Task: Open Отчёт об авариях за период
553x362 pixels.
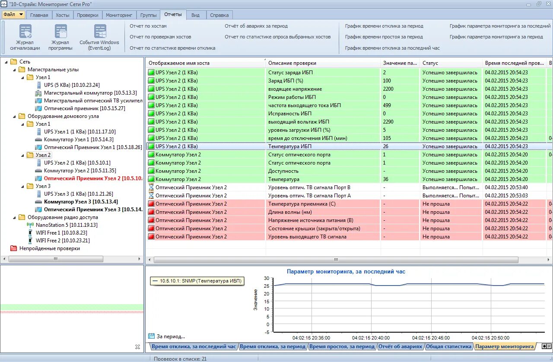Action: click(x=256, y=26)
